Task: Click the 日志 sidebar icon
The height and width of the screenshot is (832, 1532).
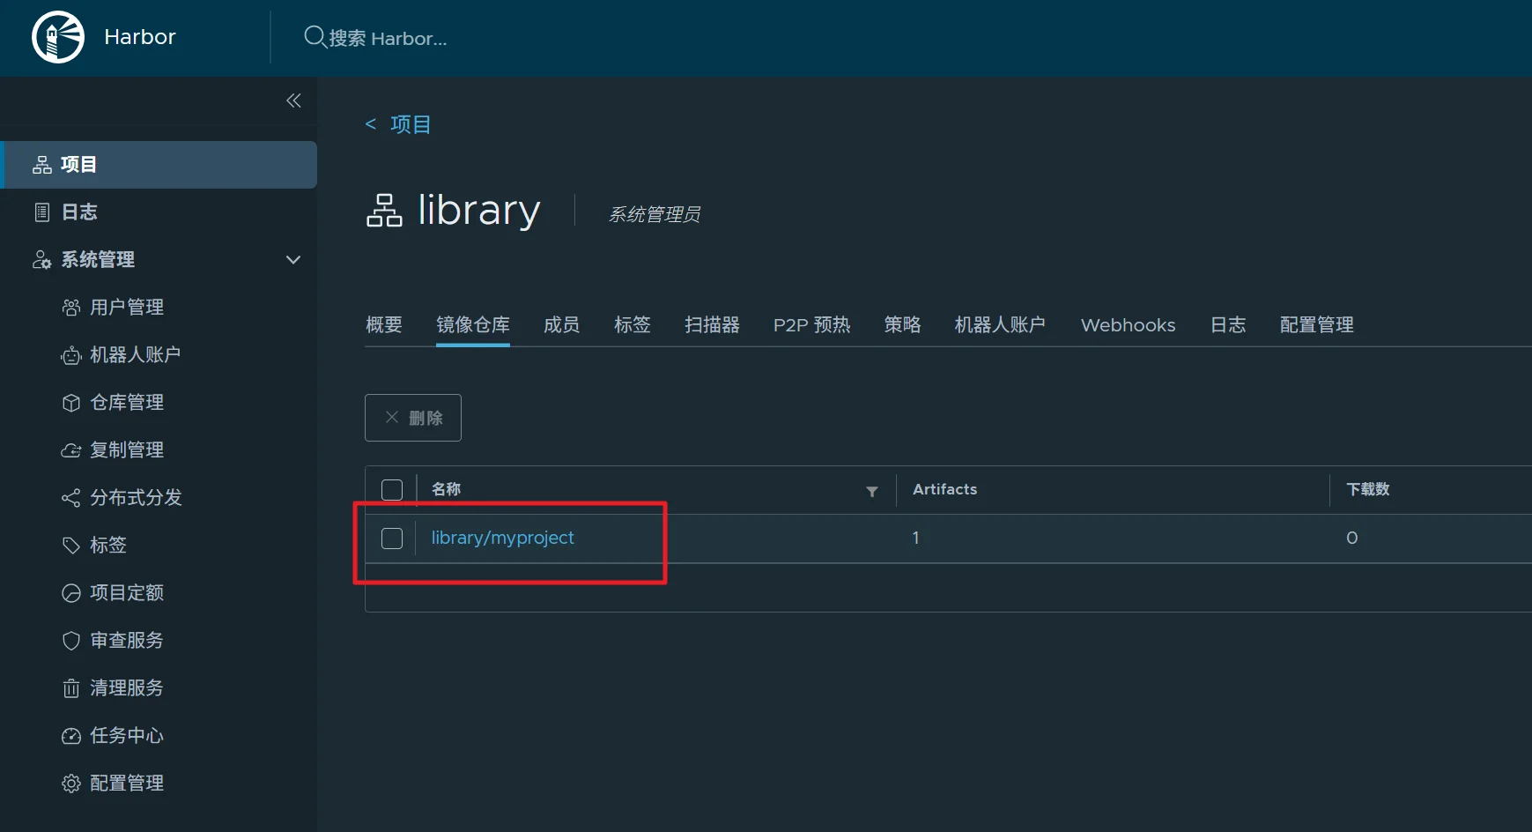Action: coord(42,212)
